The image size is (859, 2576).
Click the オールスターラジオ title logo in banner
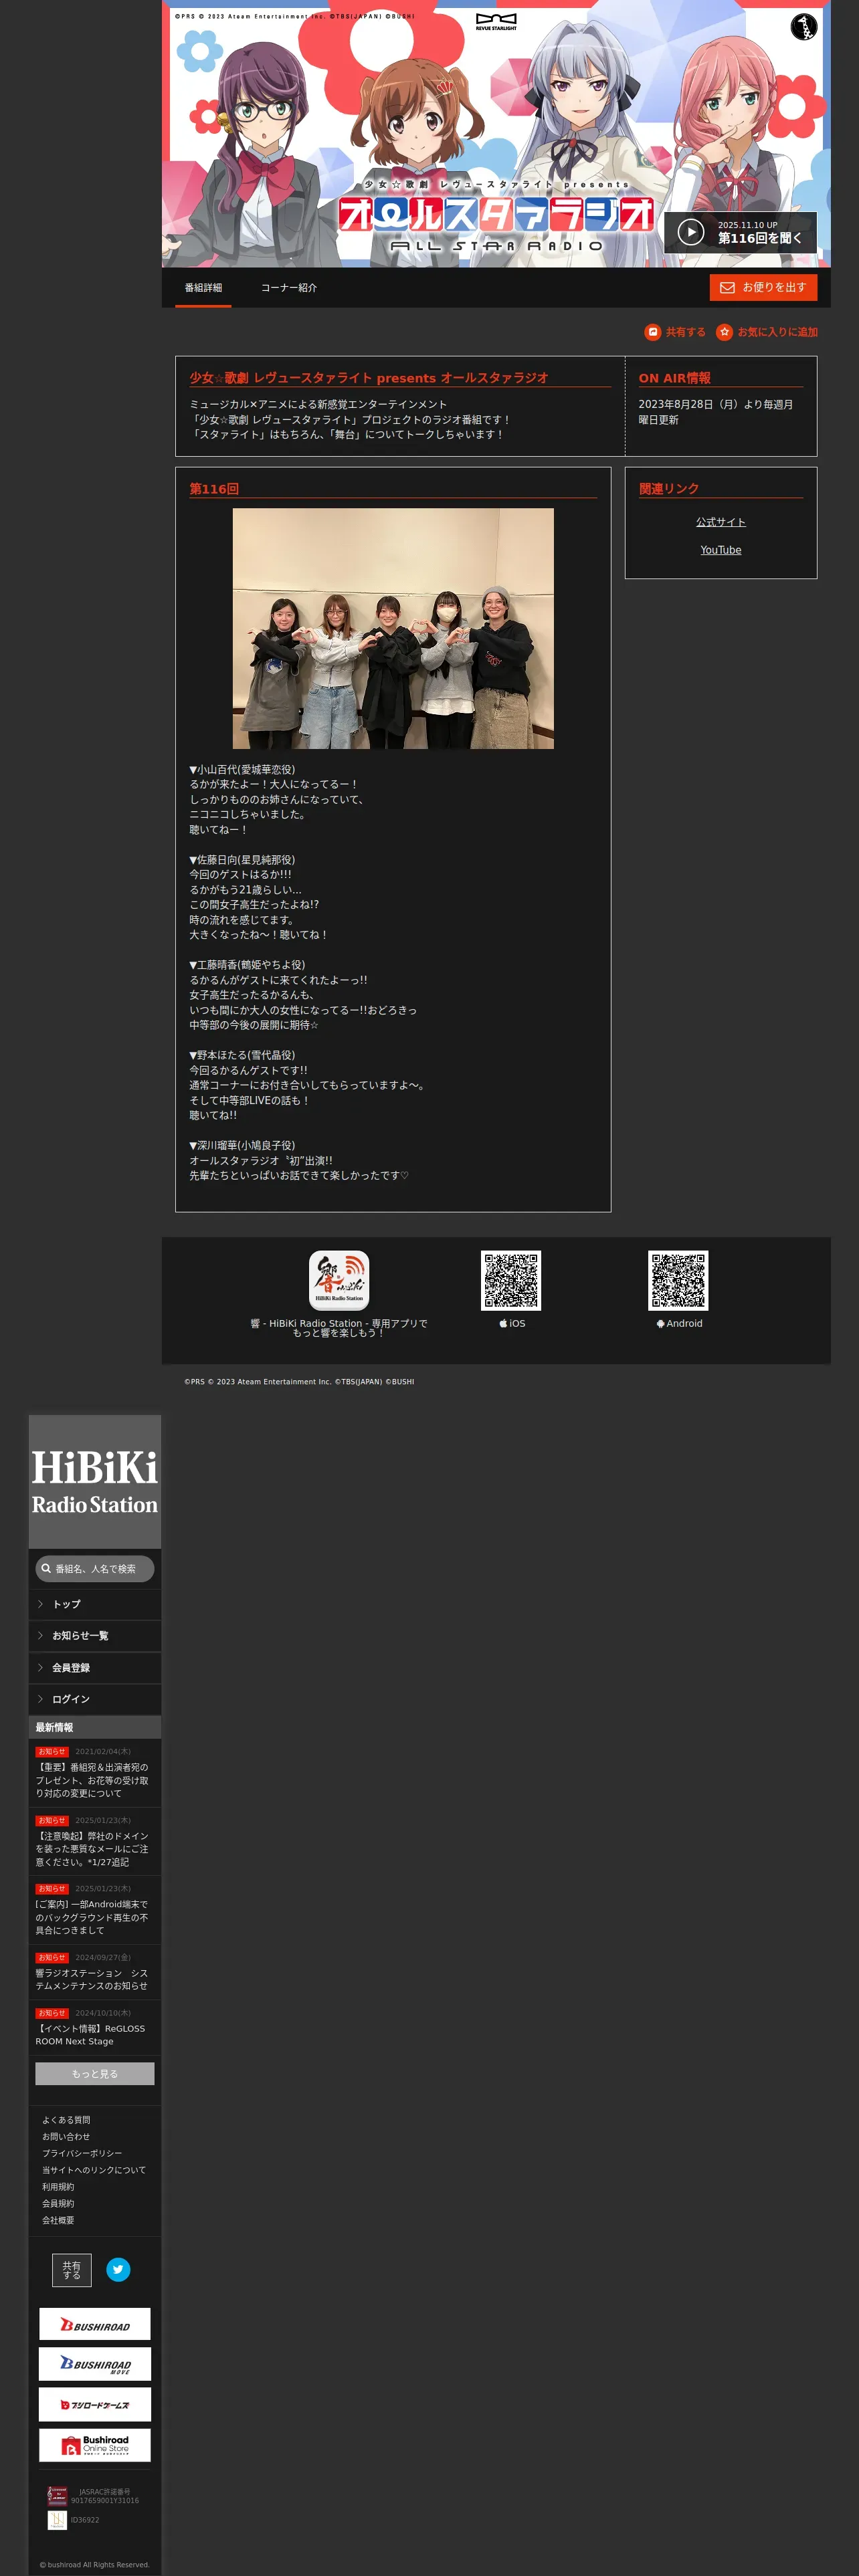[496, 213]
